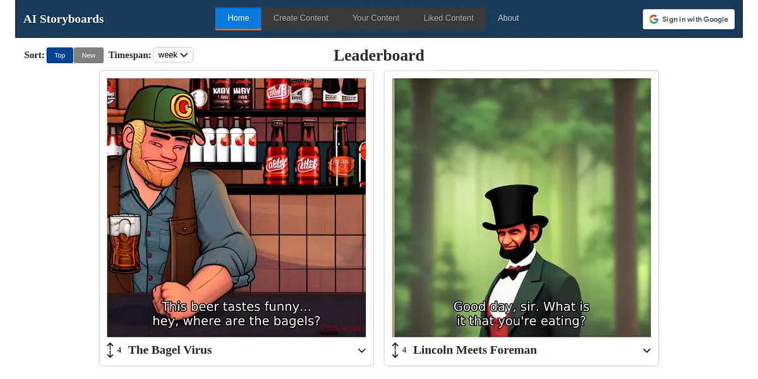Viewport: 758px width, 379px height.
Task: Go to the Home tab
Action: click(238, 18)
